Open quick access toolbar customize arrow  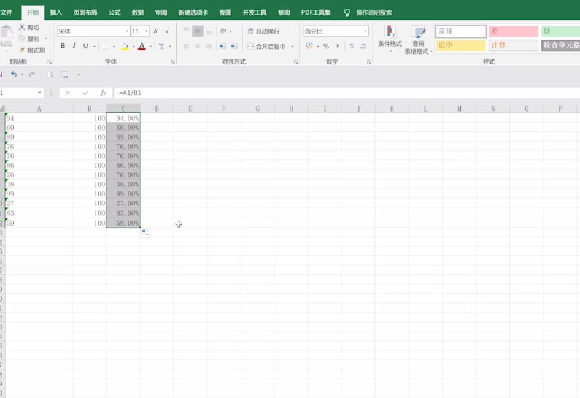coord(79,75)
